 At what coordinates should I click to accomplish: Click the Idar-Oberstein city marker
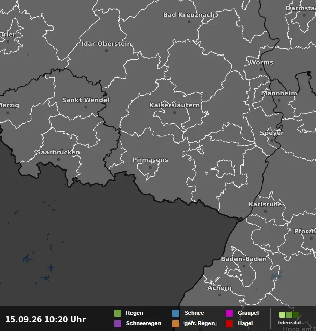tap(107, 51)
